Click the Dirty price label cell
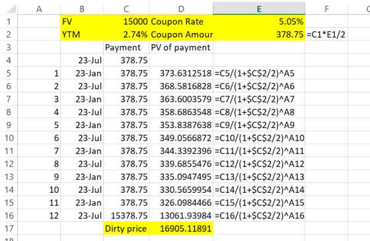This screenshot has width=370, height=241. 126,228
